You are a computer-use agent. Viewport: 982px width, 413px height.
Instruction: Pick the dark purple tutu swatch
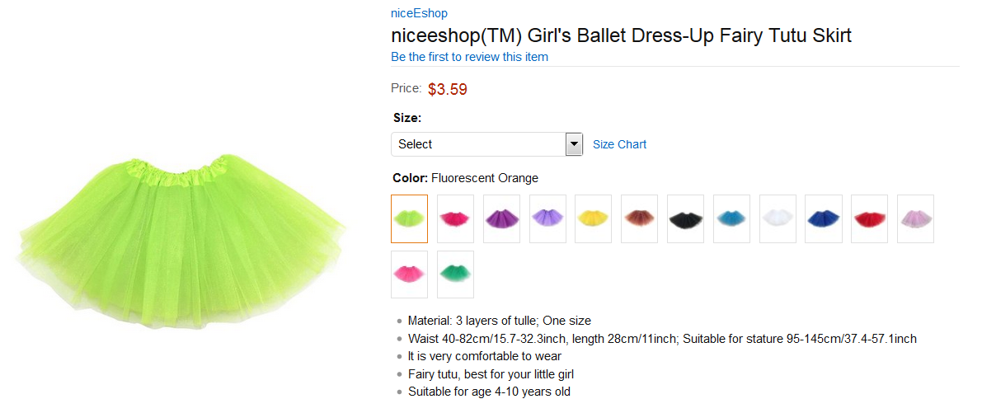(x=501, y=219)
